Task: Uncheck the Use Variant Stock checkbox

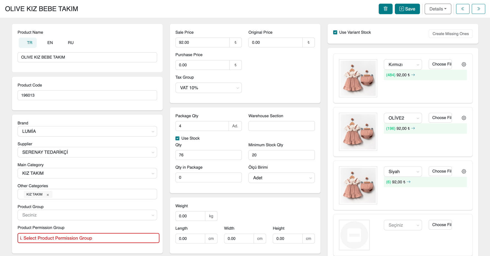Action: [335, 32]
